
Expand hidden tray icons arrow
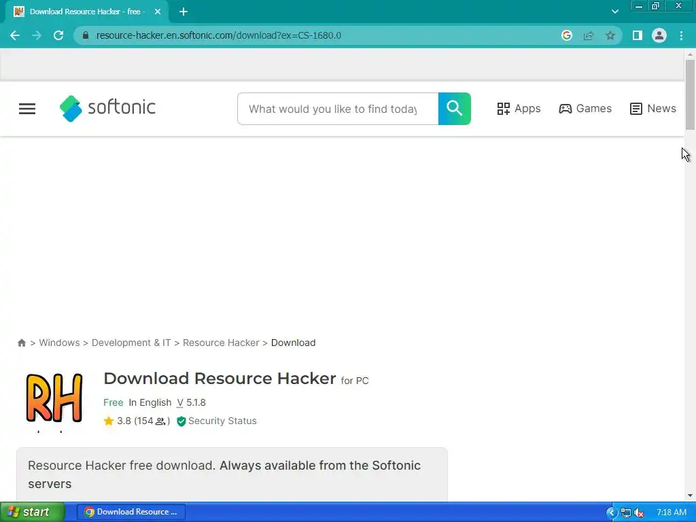click(612, 512)
